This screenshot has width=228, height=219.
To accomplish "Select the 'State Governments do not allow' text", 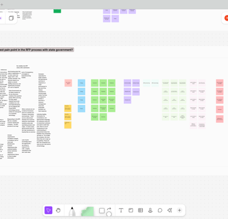I will pyautogui.click(x=15, y=103).
